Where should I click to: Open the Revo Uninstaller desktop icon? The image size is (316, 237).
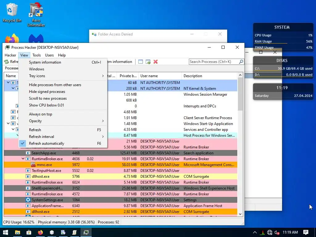coord(36,15)
